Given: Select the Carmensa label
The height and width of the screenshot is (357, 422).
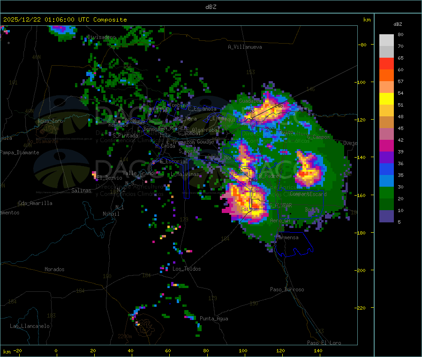Looking at the screenshot, I should pyautogui.click(x=287, y=238).
